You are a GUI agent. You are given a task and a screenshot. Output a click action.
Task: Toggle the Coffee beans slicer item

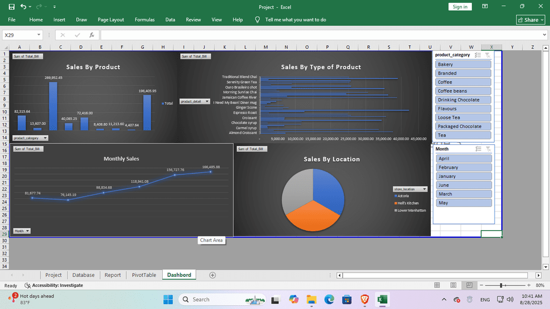[x=464, y=91]
